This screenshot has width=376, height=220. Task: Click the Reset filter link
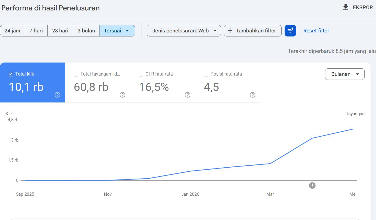[x=316, y=31]
